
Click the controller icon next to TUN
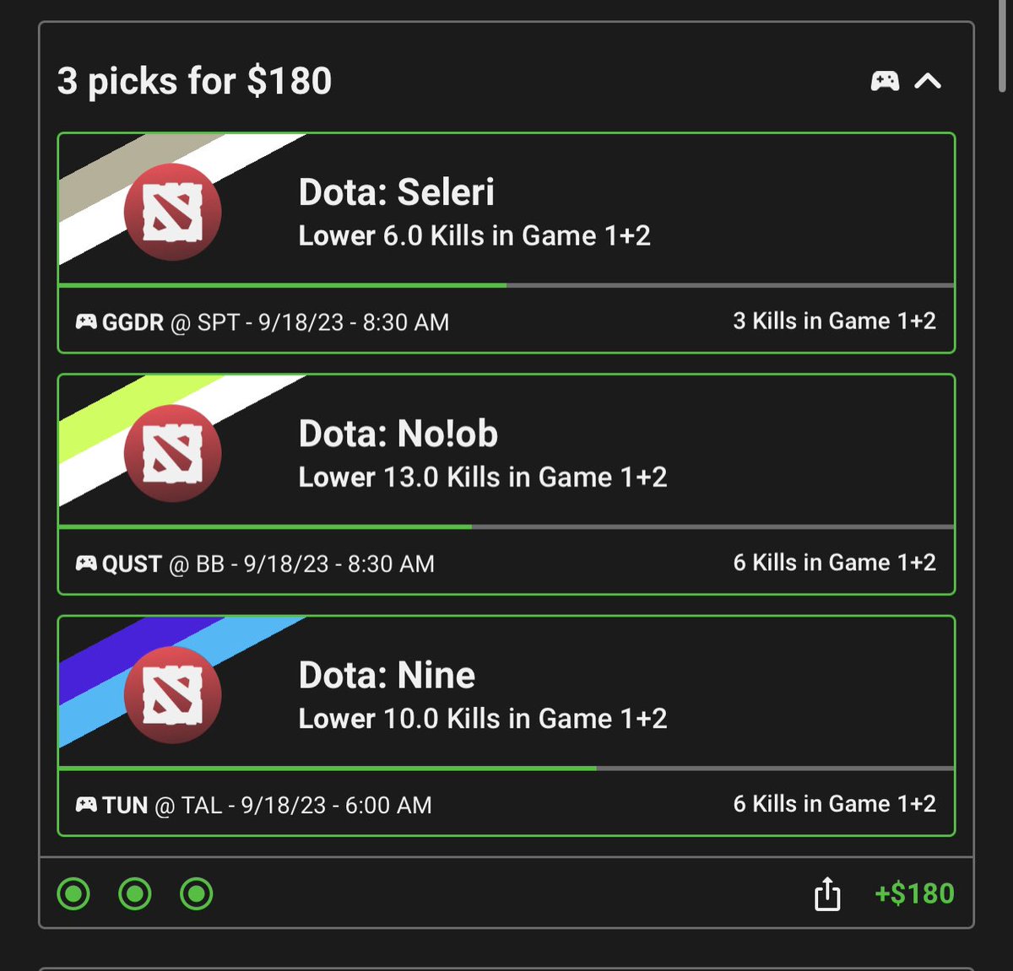pyautogui.click(x=86, y=804)
